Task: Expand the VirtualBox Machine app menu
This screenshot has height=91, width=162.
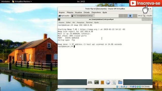Action: (x=22, y=2)
